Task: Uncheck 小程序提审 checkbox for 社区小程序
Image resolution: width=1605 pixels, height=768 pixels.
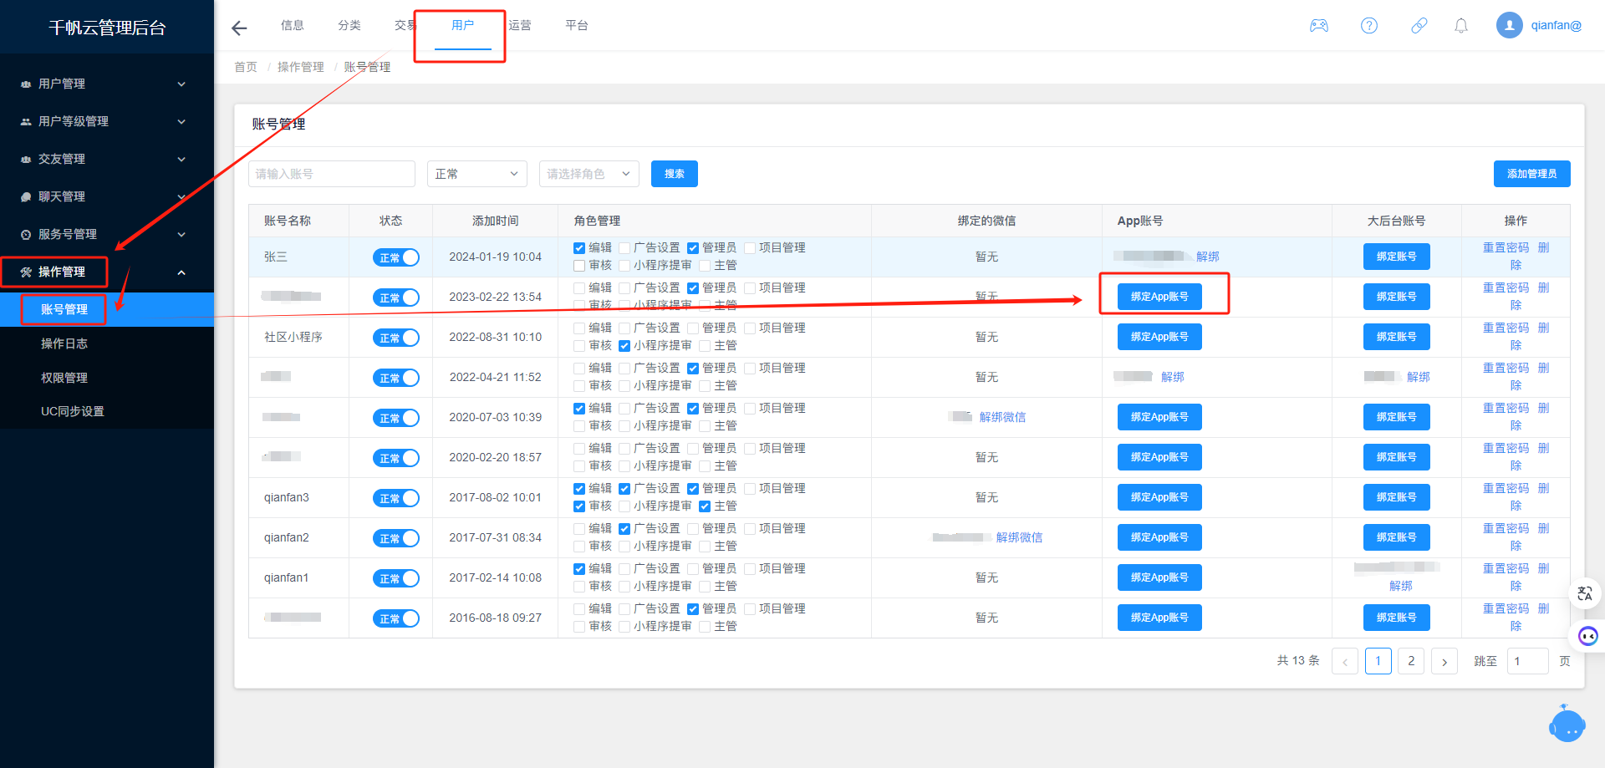Action: point(624,346)
